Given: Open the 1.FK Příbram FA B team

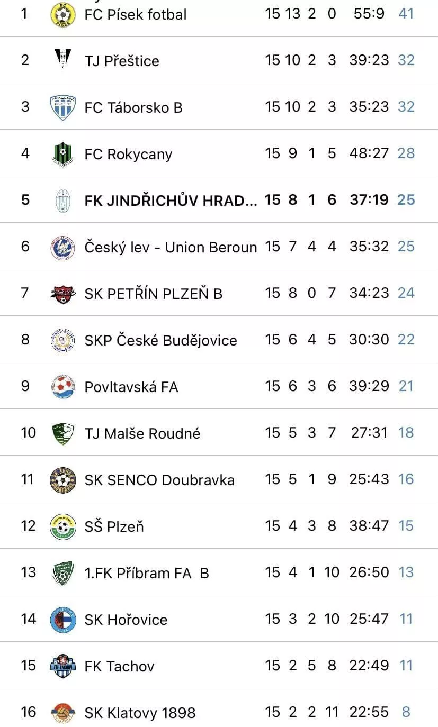Looking at the screenshot, I should pyautogui.click(x=147, y=573).
